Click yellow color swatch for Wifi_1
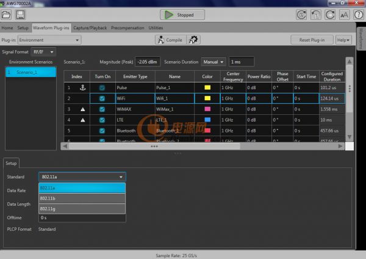366x259 pixels. point(207,98)
